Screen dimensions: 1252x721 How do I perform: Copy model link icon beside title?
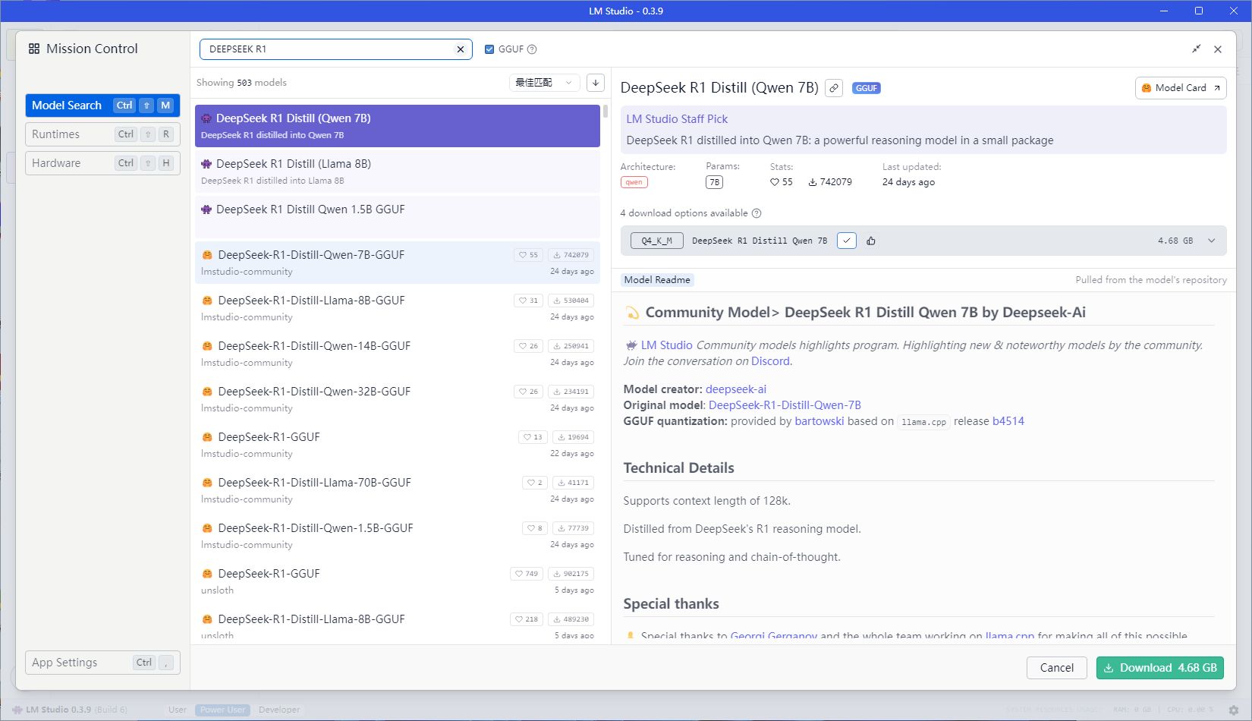[x=834, y=88]
